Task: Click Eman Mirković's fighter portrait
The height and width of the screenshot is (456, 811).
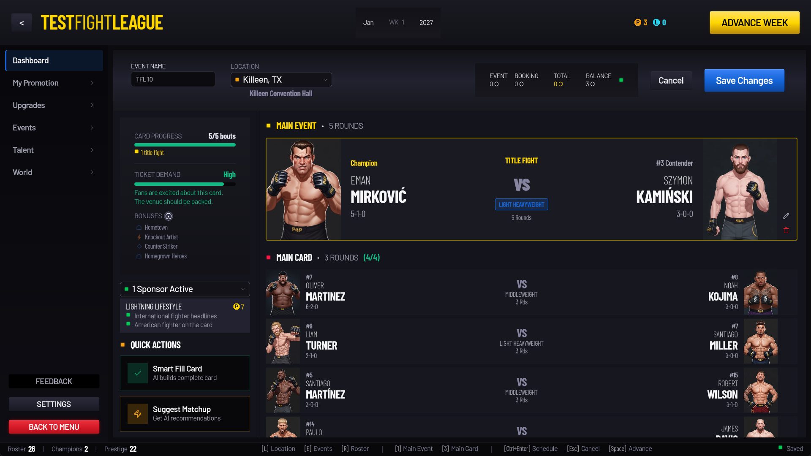Action: coord(304,190)
